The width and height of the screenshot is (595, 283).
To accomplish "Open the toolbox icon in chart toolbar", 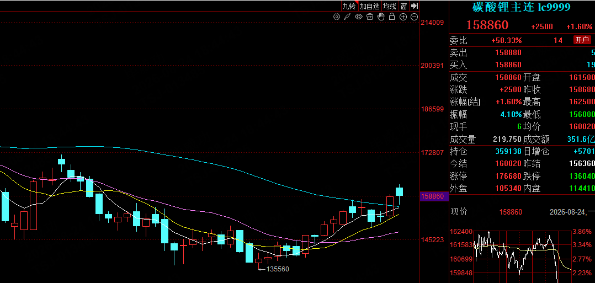I will pyautogui.click(x=370, y=17).
